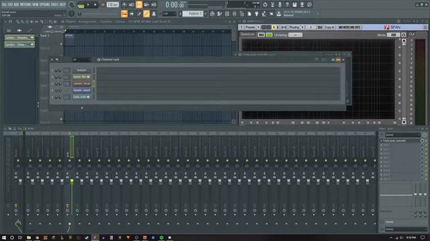Toggle blend recording (overdub) icon

coord(146,5)
